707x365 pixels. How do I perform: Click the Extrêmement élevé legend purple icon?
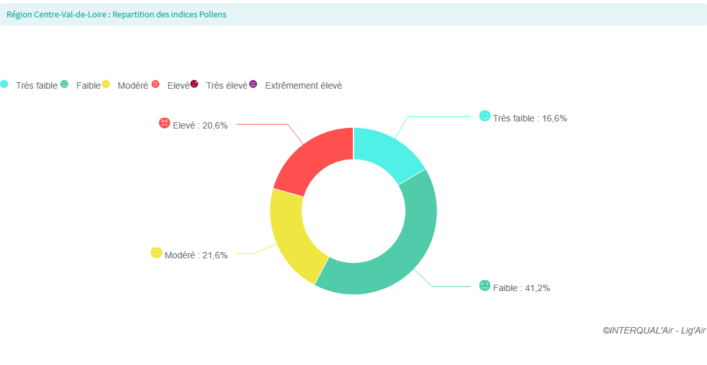click(x=253, y=84)
